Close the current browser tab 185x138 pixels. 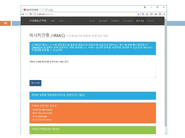(x=46, y=10)
